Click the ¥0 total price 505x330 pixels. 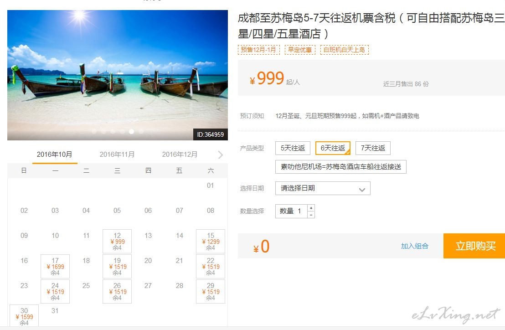pyautogui.click(x=261, y=247)
